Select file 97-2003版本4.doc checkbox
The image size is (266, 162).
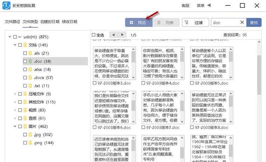pyautogui.click(x=143, y=83)
